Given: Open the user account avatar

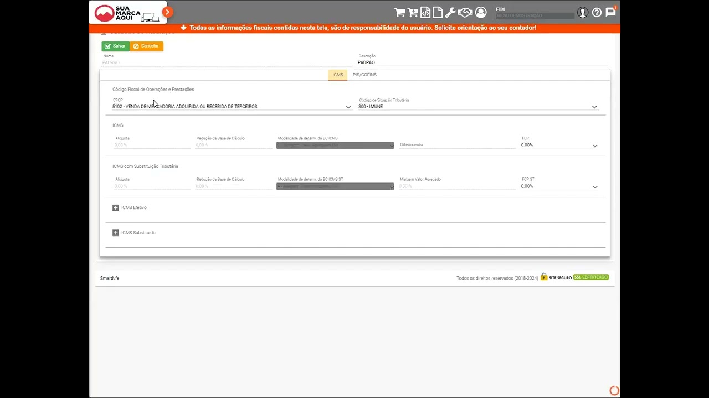Looking at the screenshot, I should pyautogui.click(x=582, y=12).
